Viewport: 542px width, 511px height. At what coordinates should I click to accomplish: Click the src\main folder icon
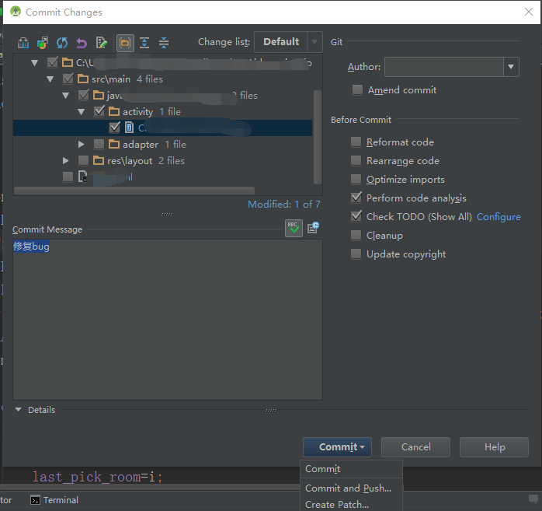point(83,79)
